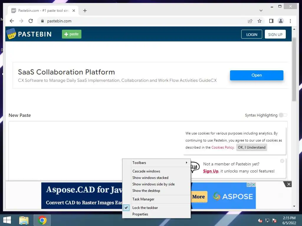Click the green paste button
Viewport: 302px width, 226px height.
(72, 34)
